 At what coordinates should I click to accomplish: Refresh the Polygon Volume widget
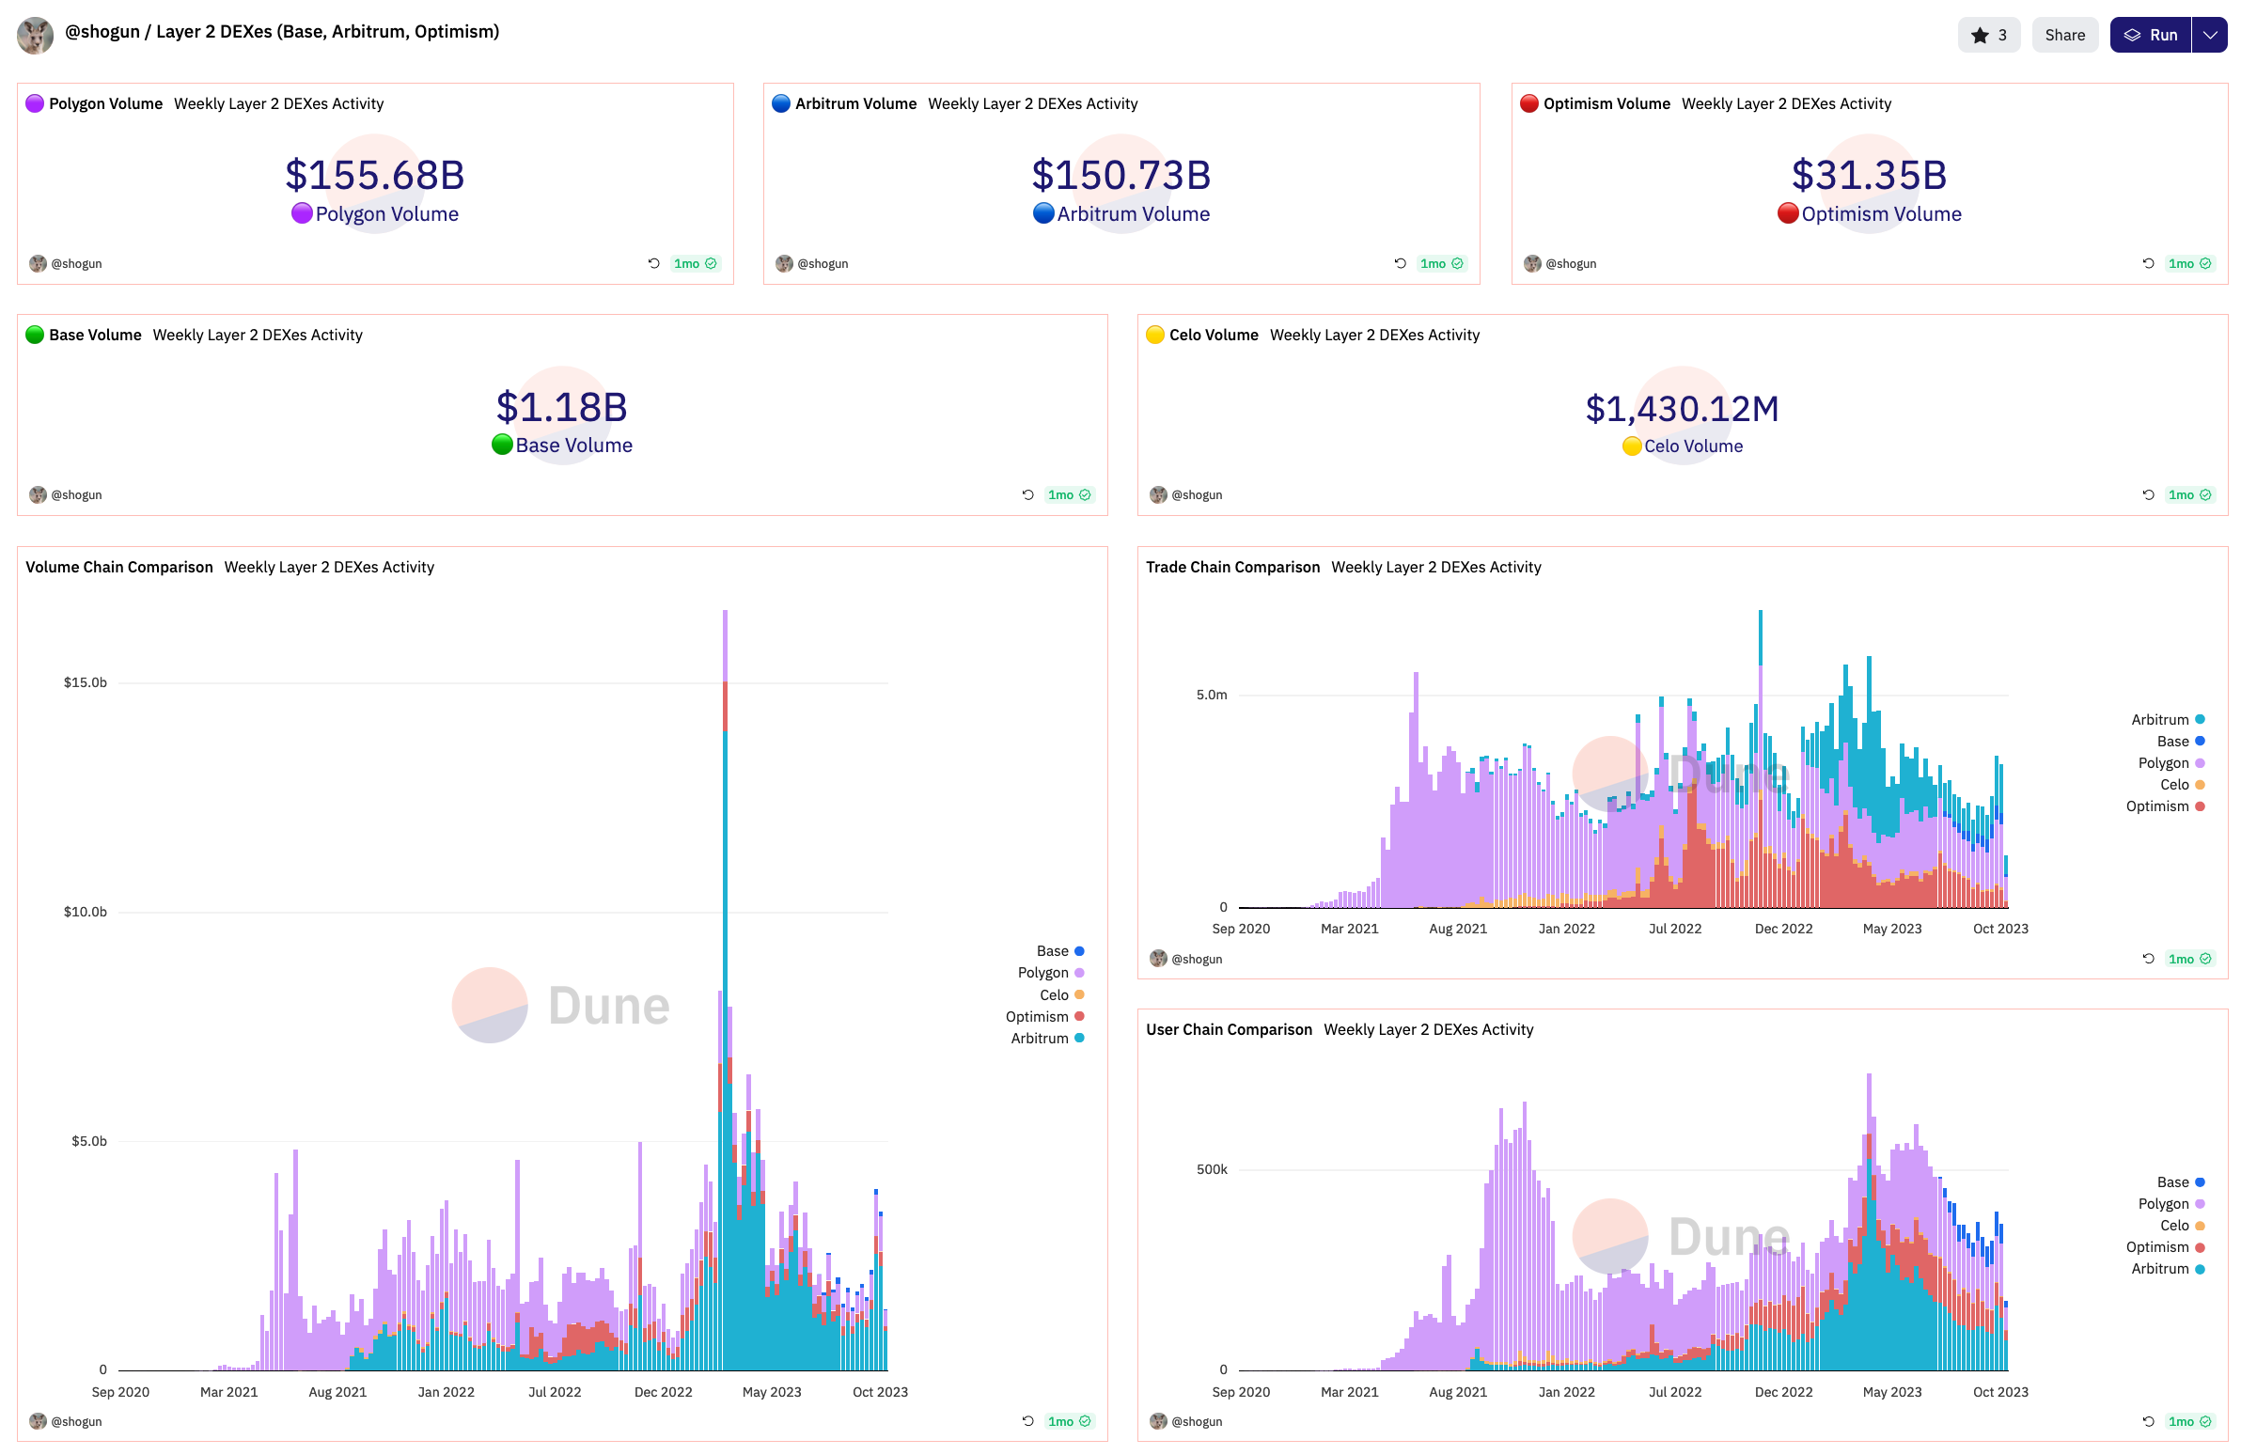(x=653, y=264)
